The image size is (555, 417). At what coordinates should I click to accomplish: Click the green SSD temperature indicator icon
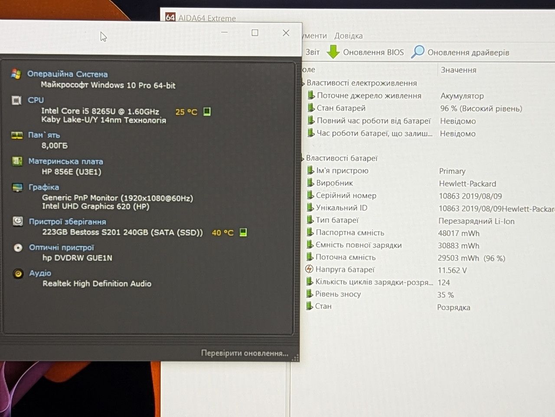243,233
